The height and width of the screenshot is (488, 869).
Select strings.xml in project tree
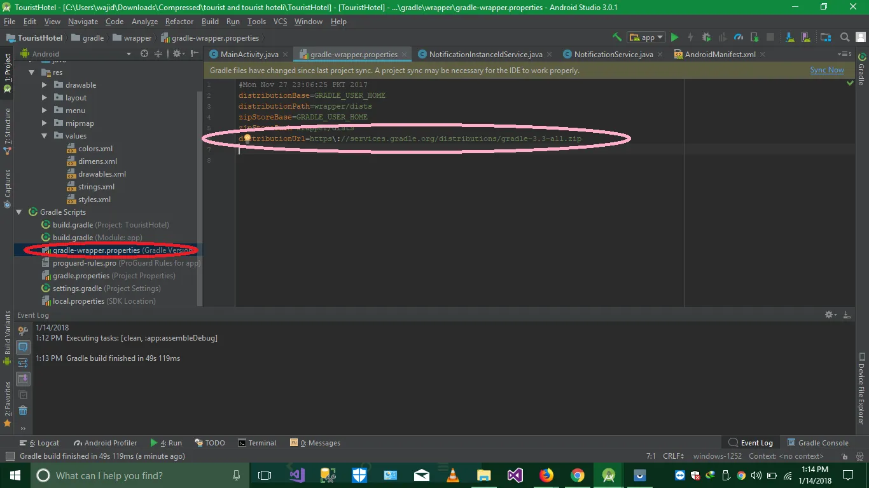[96, 187]
